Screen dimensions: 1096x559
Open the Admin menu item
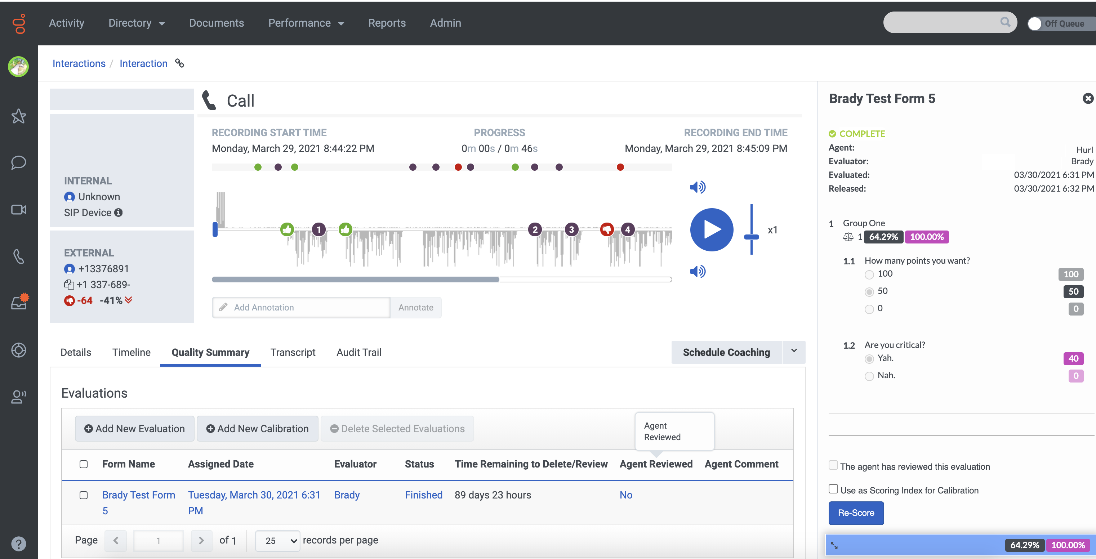[x=445, y=23]
